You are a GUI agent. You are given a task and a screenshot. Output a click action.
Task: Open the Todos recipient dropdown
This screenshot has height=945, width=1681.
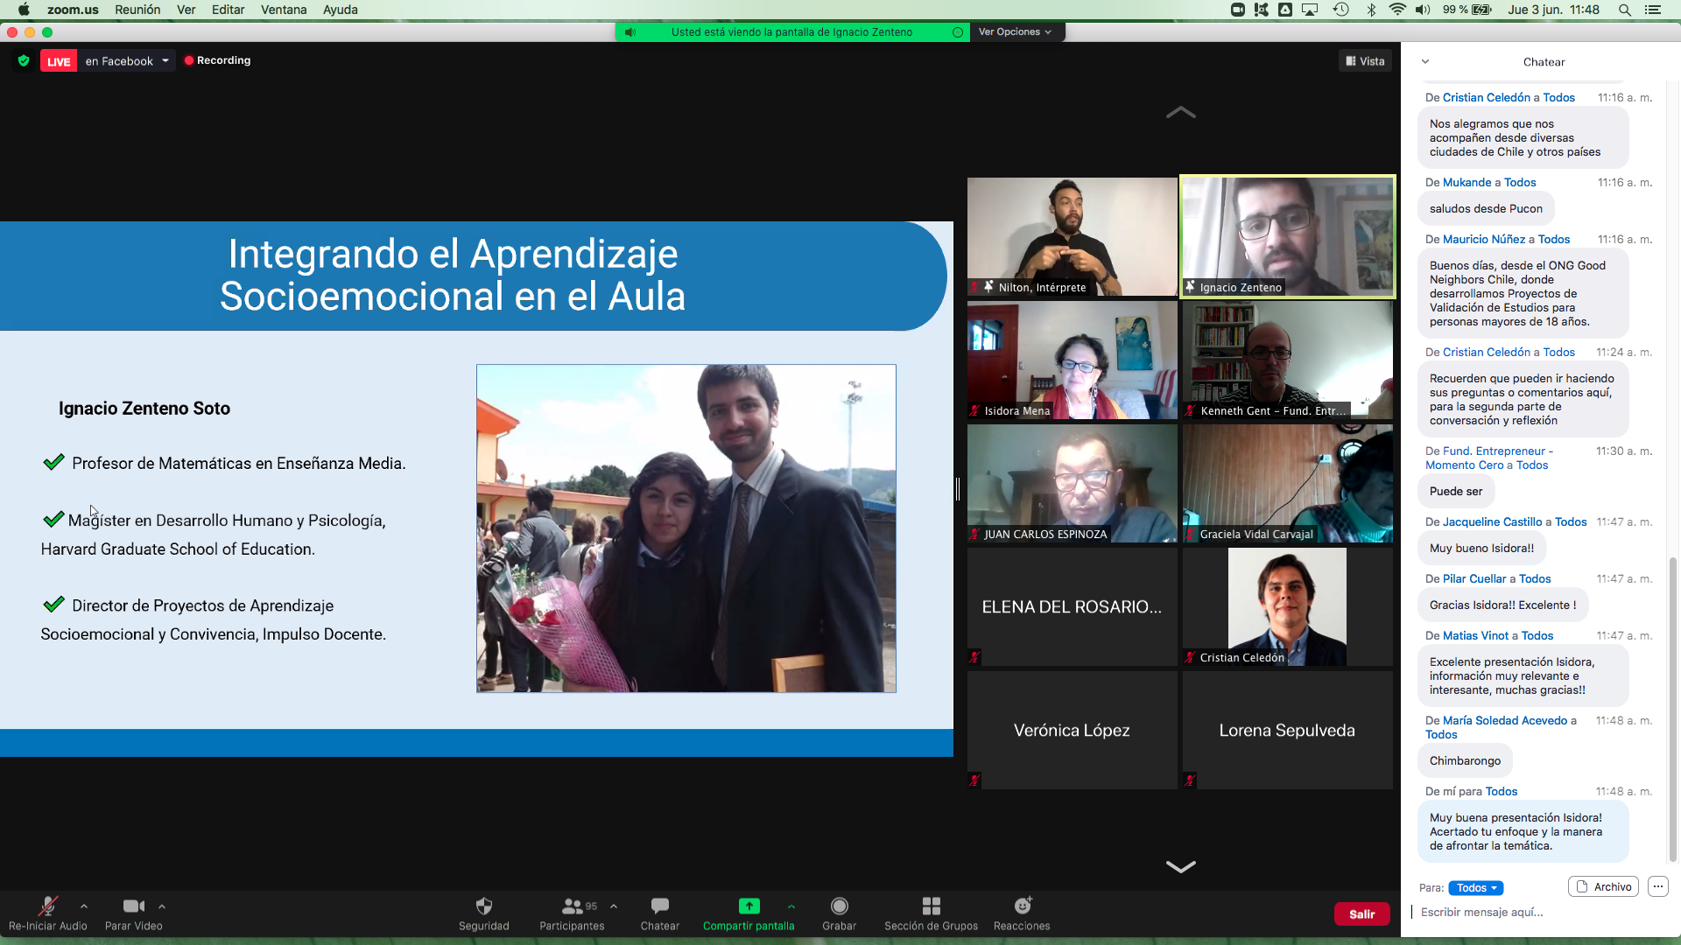(x=1475, y=887)
